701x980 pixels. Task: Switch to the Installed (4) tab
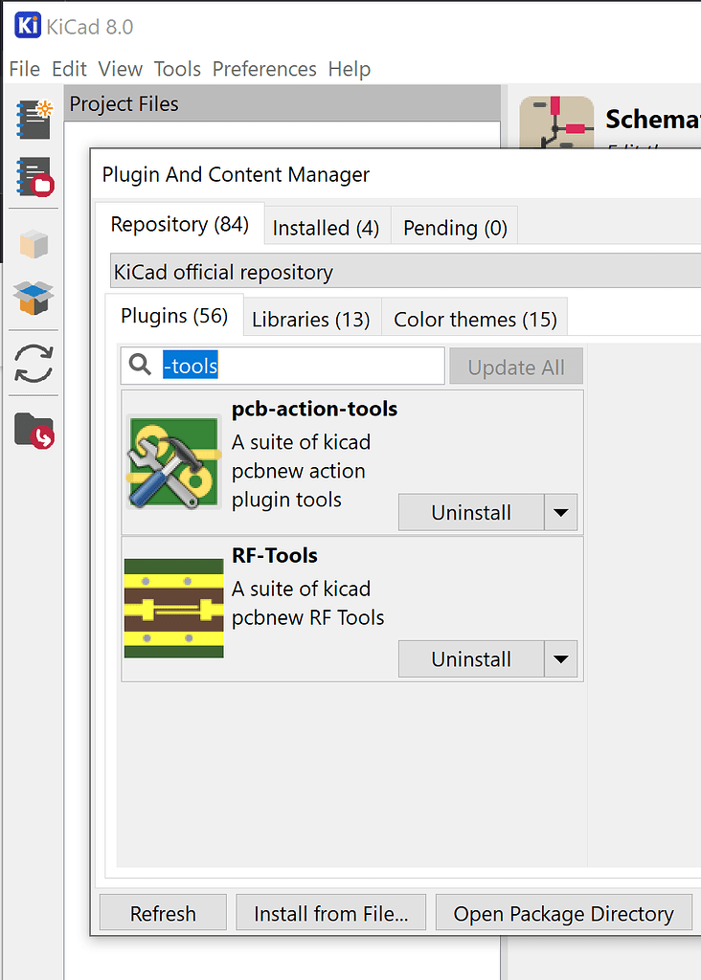click(x=327, y=228)
